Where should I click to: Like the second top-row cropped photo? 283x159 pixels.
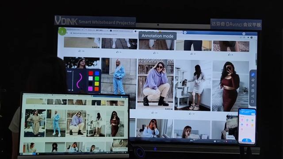(x=118, y=52)
